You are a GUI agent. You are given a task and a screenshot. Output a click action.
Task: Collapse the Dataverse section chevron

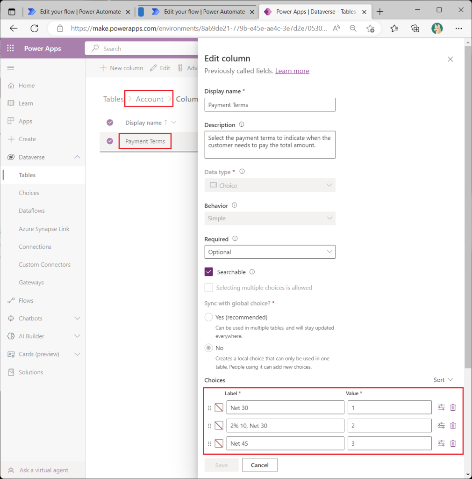coord(77,157)
